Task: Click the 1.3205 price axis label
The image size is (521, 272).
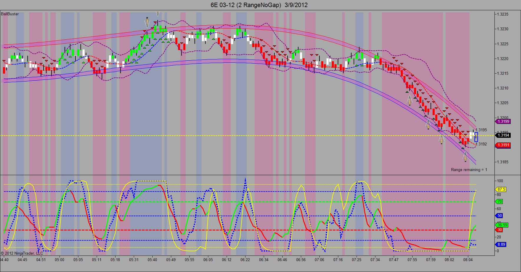Action: coord(503,103)
